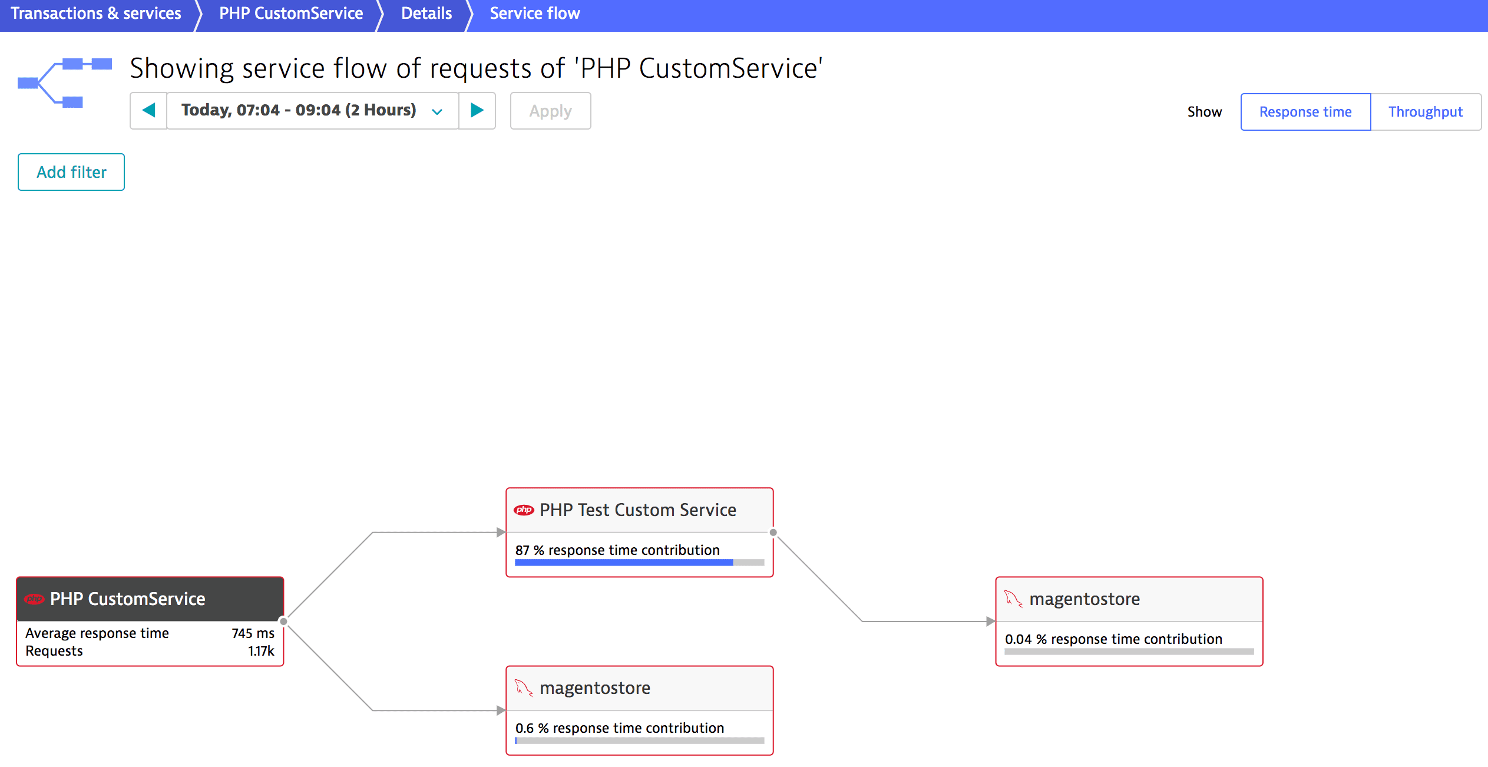Click the 0.6 % response time contribution bar
The height and width of the screenshot is (767, 1488).
(640, 741)
